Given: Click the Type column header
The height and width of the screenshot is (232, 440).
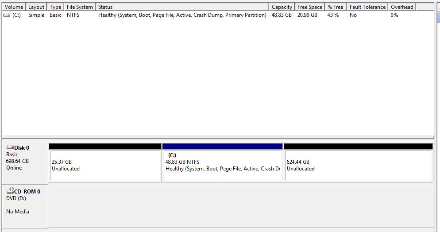Looking at the screenshot, I should coord(55,7).
